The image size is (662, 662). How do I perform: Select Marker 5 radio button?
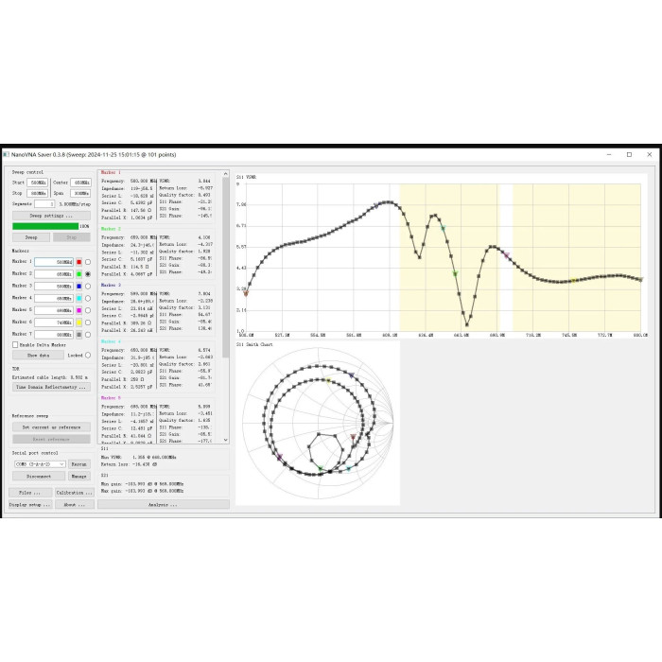click(x=88, y=310)
